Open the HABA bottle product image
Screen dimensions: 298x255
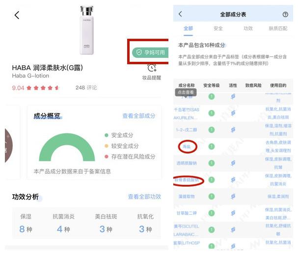pyautogui.click(x=87, y=30)
